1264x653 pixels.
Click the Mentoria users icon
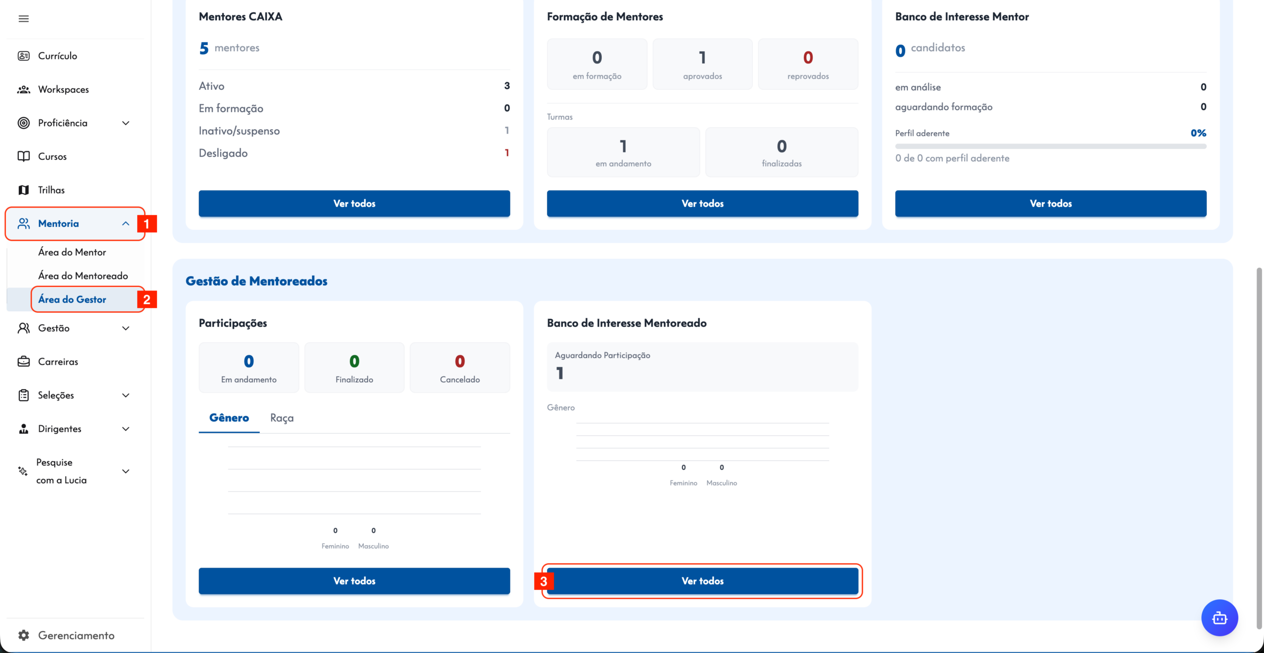23,223
